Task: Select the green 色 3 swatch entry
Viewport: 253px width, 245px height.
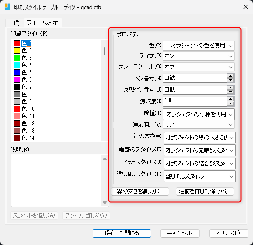Action: pos(23,58)
